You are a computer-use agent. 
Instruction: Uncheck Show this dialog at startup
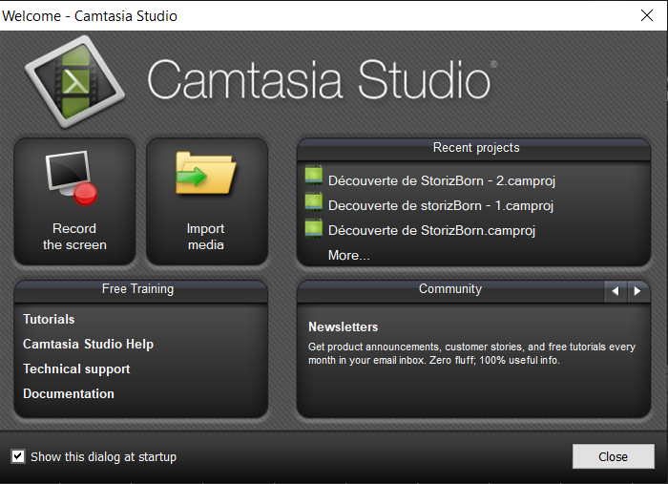(18, 456)
